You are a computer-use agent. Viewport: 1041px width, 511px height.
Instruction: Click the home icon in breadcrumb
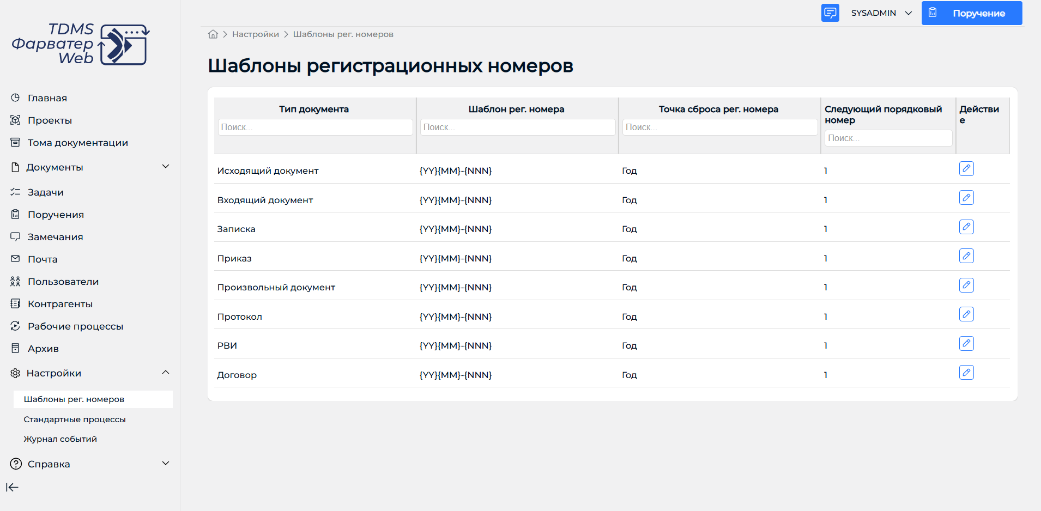tap(213, 34)
